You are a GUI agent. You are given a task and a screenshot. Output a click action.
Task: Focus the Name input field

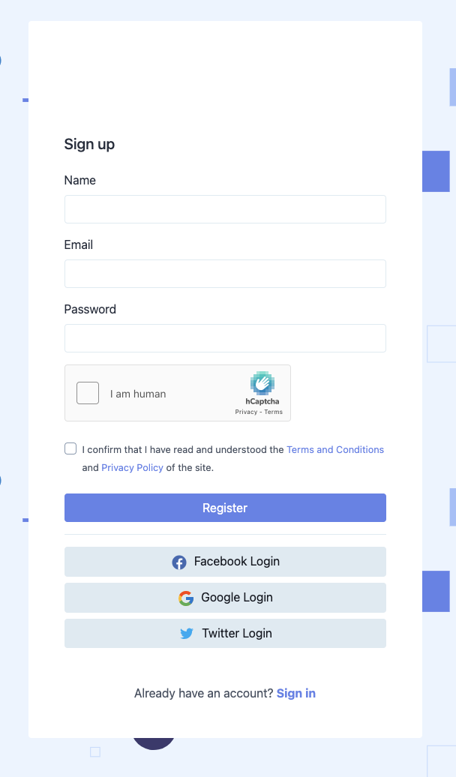[x=225, y=209]
